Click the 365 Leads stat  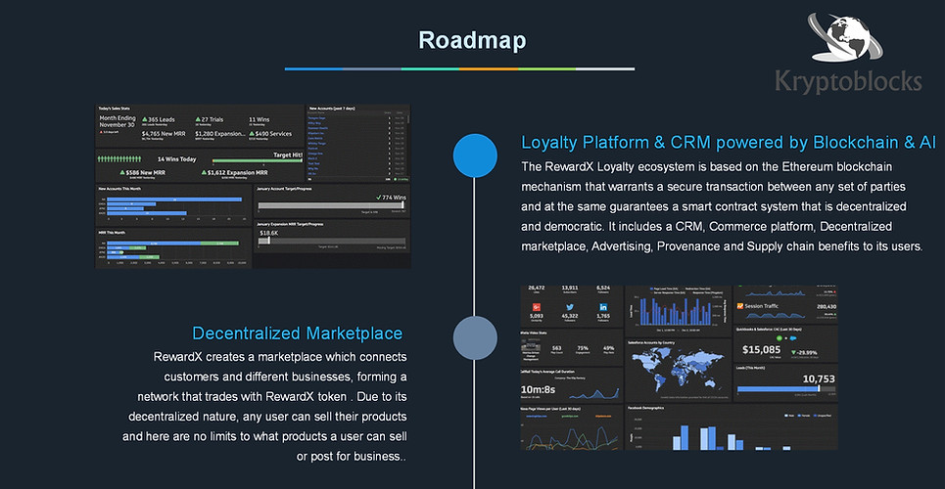158,119
